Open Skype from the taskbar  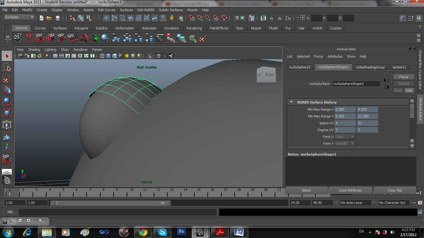pyautogui.click(x=162, y=232)
